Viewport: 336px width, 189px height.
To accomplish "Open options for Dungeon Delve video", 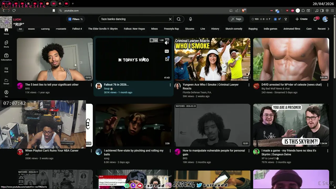I will click(x=328, y=151).
